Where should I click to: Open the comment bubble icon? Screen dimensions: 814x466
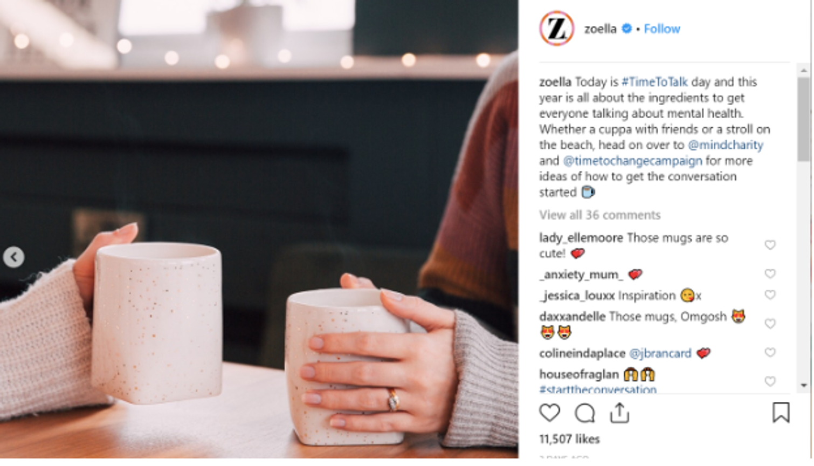[584, 413]
